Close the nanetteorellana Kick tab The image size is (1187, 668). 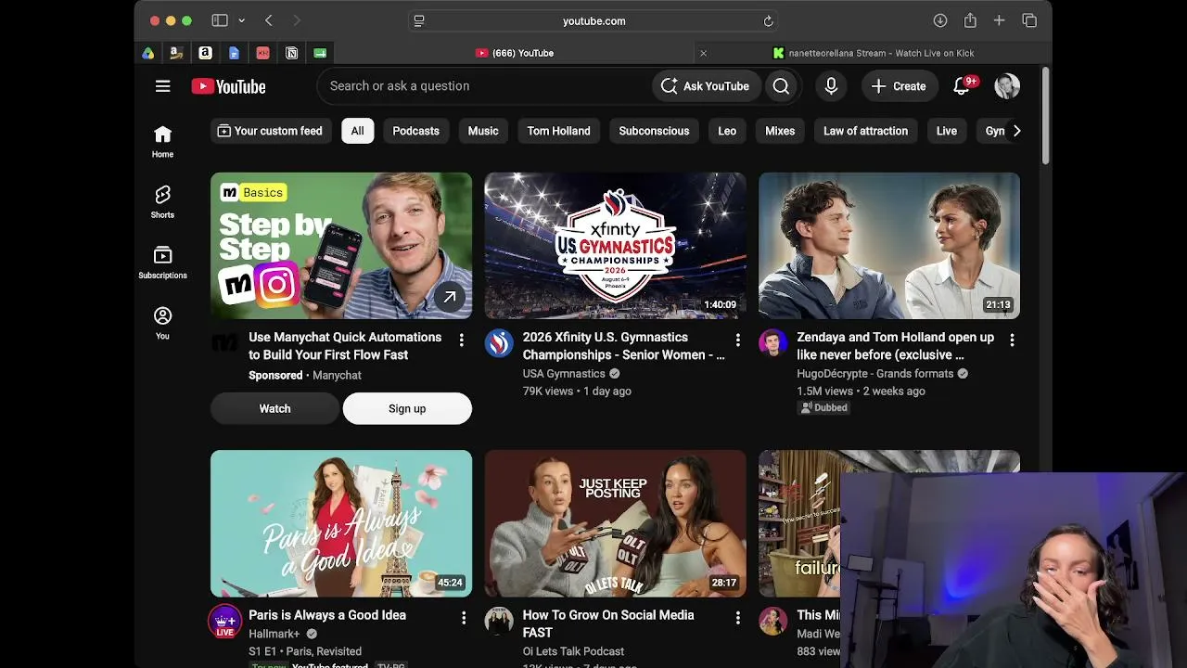tap(703, 53)
